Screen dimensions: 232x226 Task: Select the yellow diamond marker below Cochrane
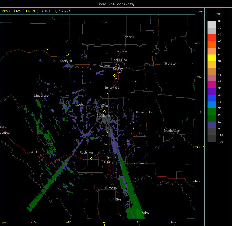[x=92, y=158]
